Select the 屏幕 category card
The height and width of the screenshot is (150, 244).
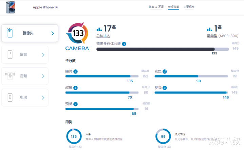pos(25,54)
